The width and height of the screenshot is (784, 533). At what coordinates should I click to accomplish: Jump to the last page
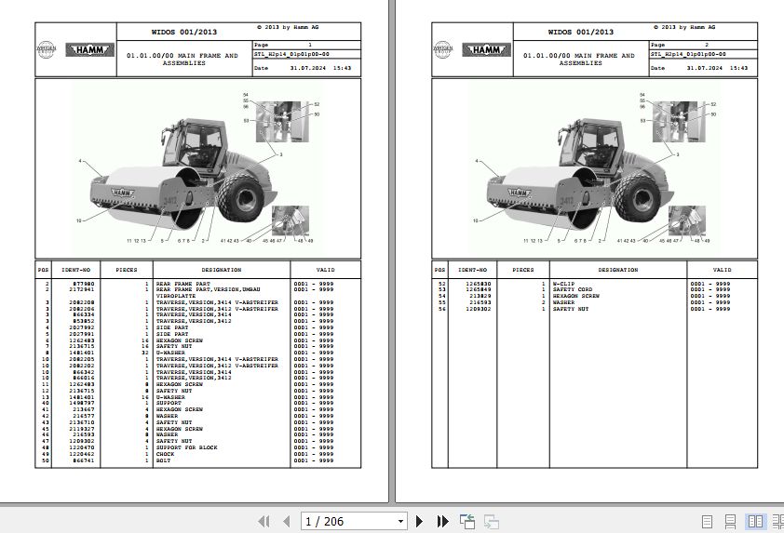442,522
